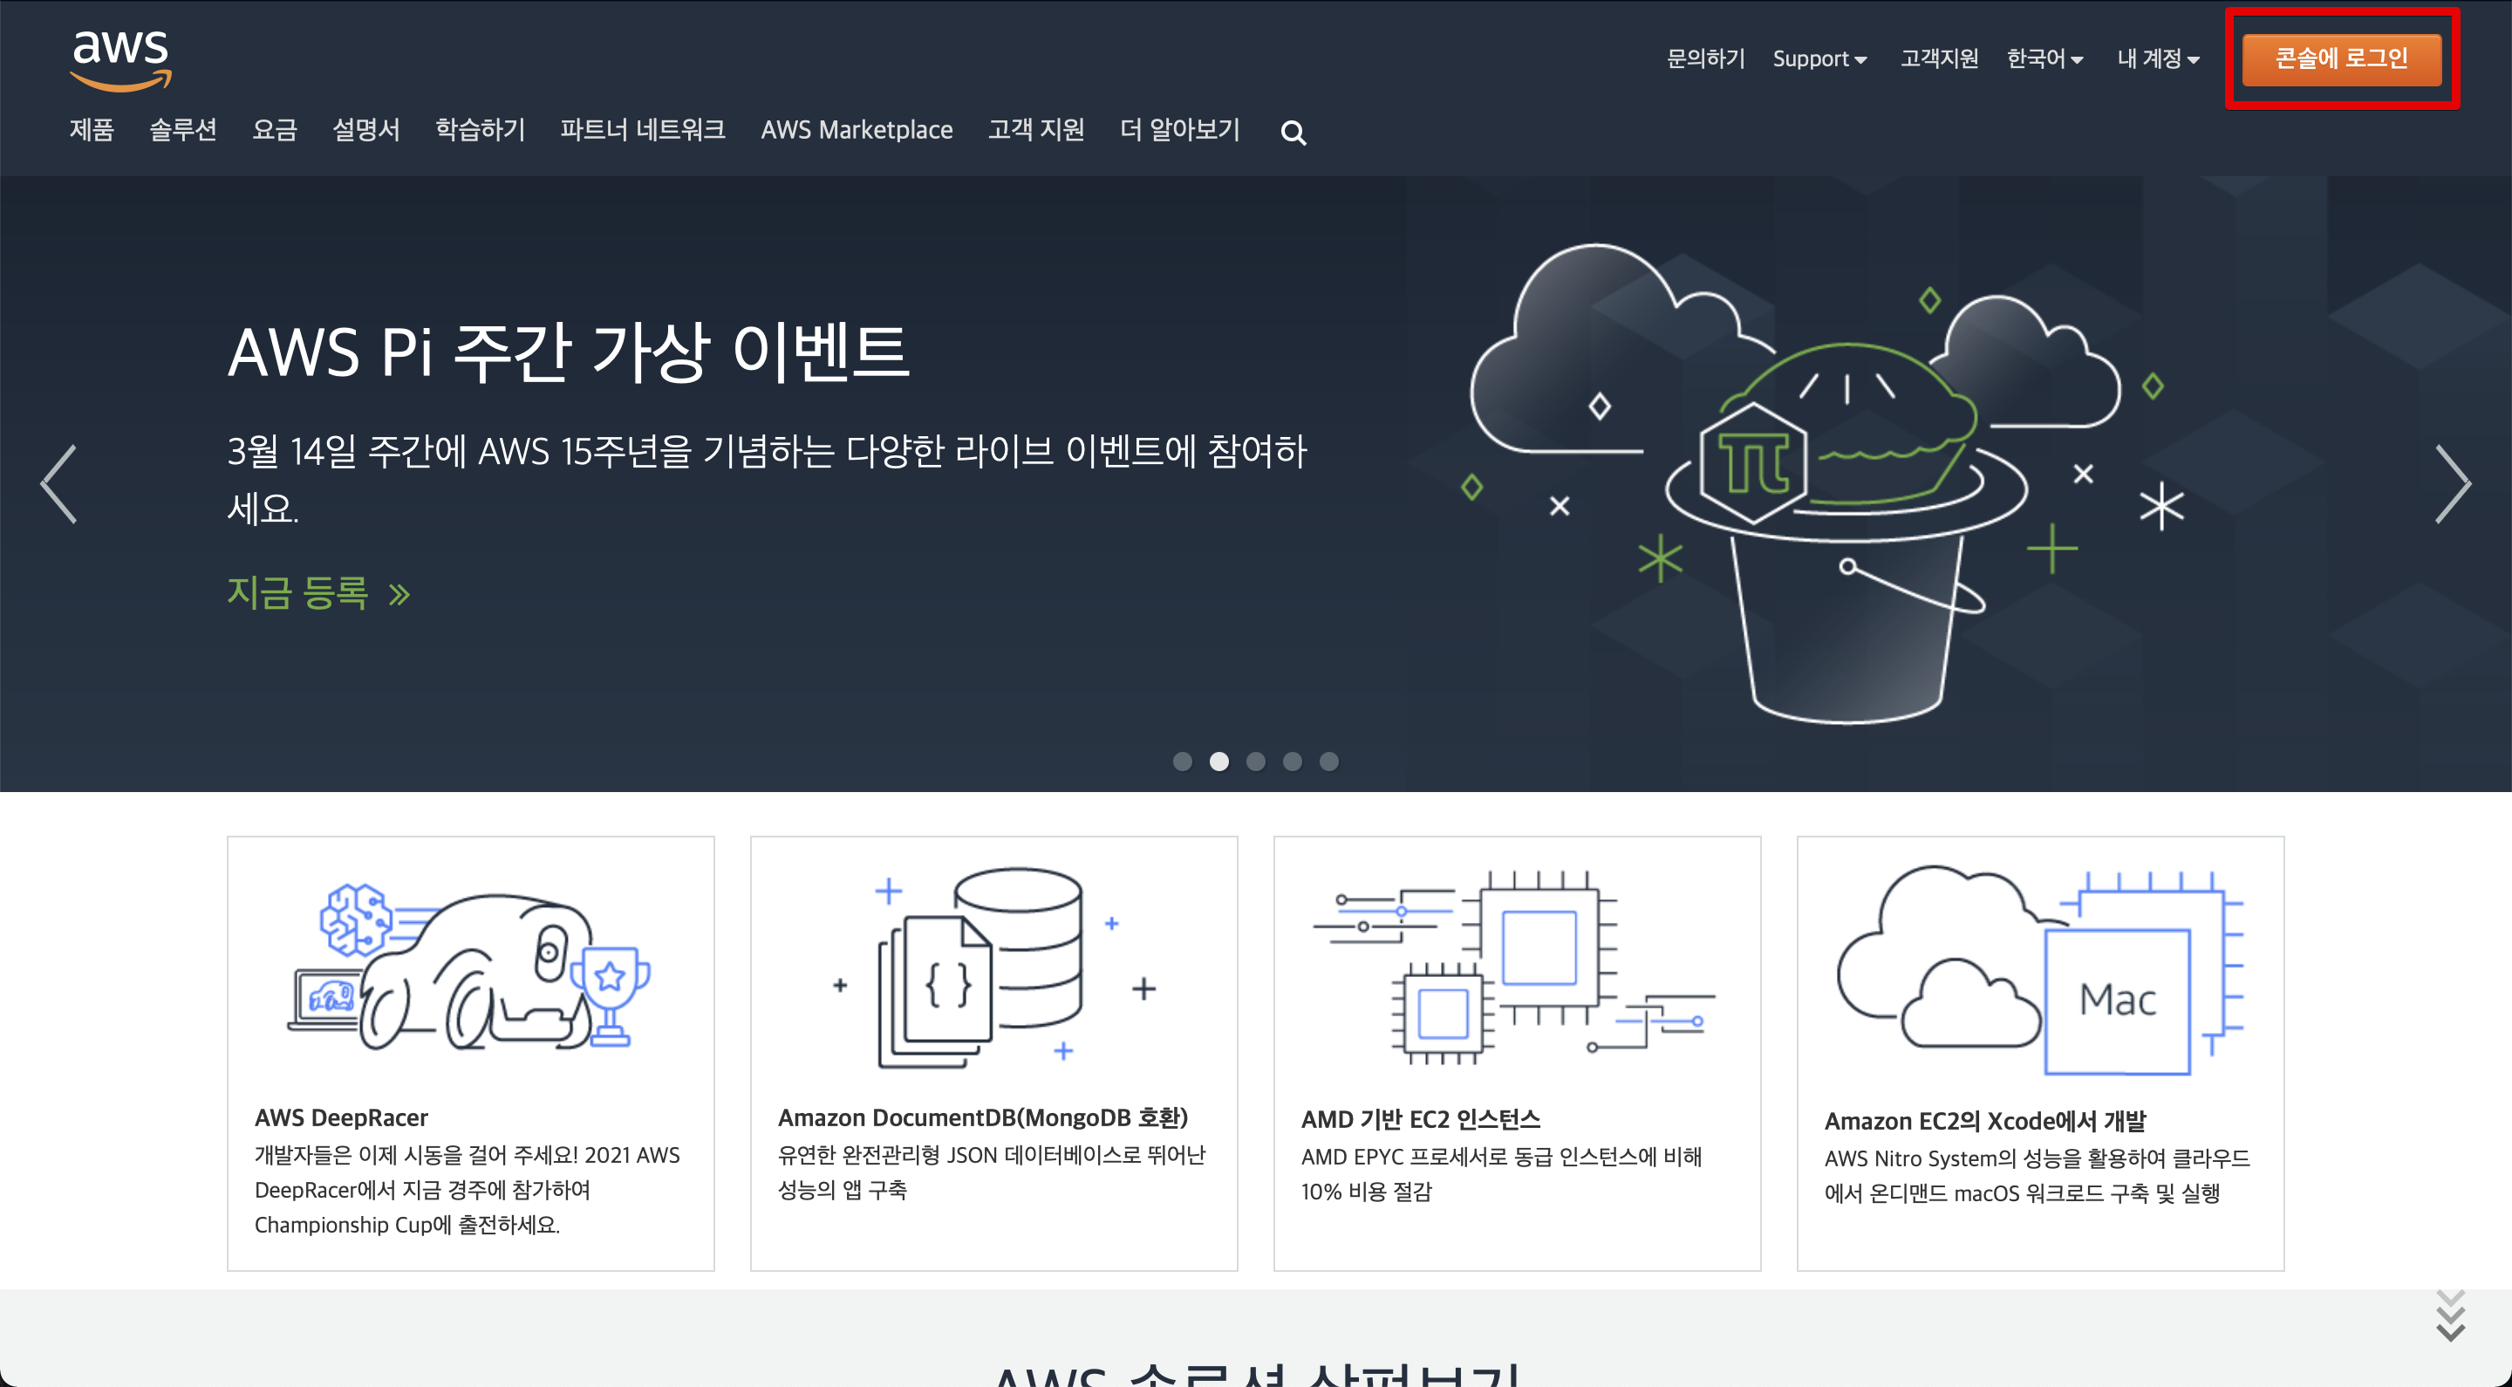Viewport: 2512px width, 1387px height.
Task: Click the 콘솔에 로그인 button
Action: (x=2341, y=59)
